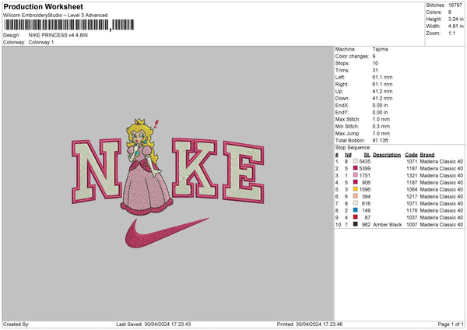This screenshot has width=467, height=330.
Task: Click the 'Down:' label
Action: coord(342,98)
